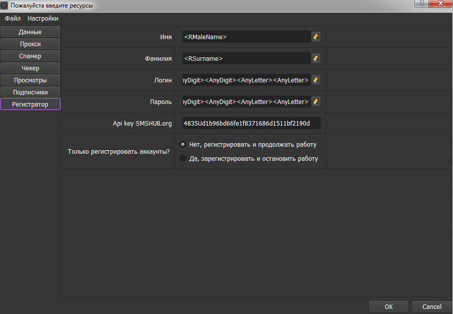Viewport: 453px width, 314px height.
Task: Switch to the Прокси tab
Action: point(30,44)
